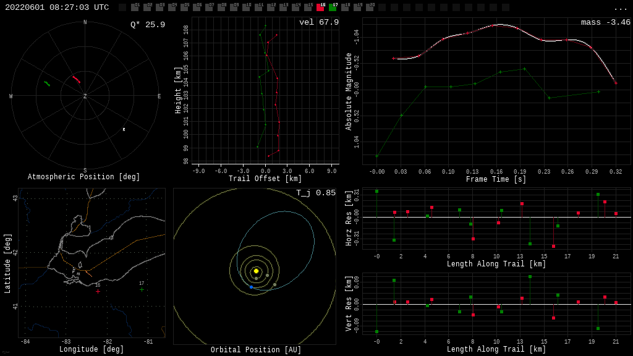
Task: Click the E compass label on polar plot
Action: click(x=159, y=96)
